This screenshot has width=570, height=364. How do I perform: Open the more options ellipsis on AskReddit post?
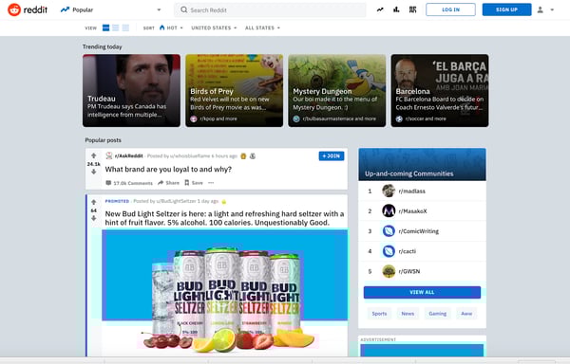pyautogui.click(x=211, y=183)
